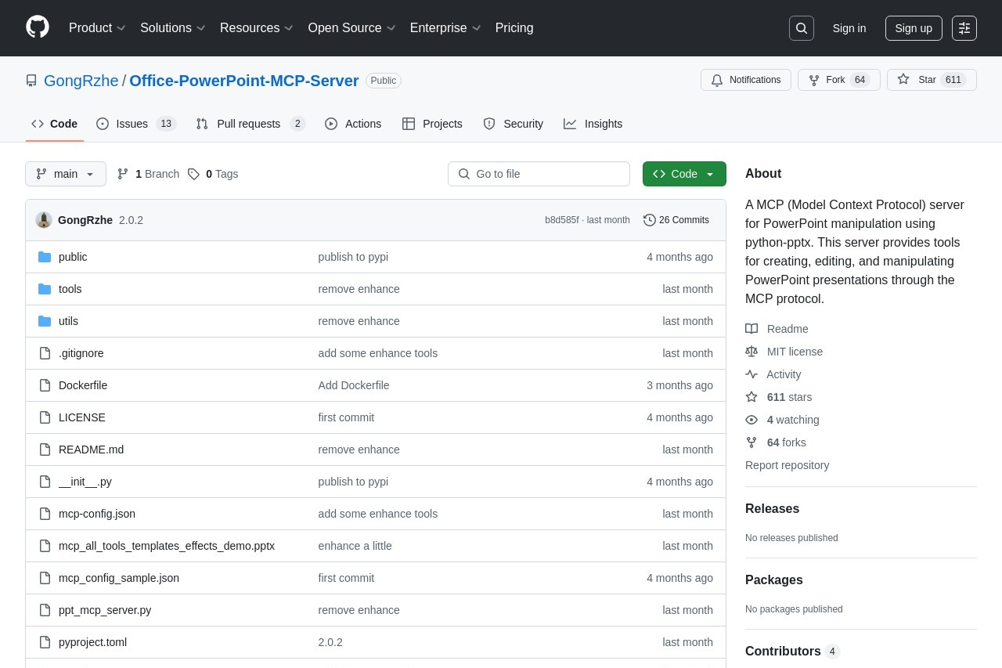The image size is (1002, 668).
Task: Open the mcp_all_tools_templates_effects_demo.pptx file
Action: point(167,546)
